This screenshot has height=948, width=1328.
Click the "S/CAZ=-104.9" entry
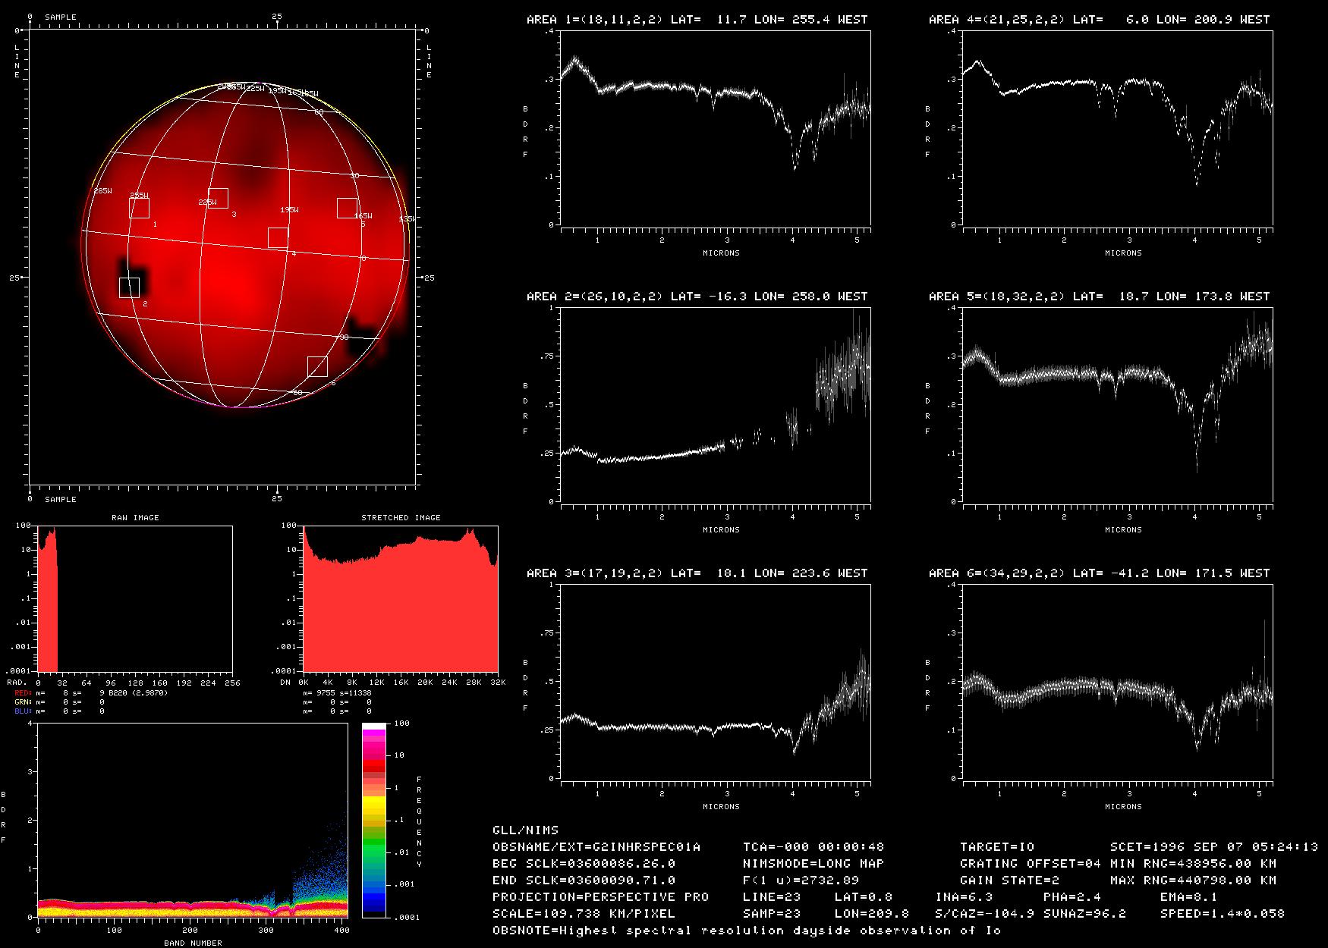tap(984, 913)
